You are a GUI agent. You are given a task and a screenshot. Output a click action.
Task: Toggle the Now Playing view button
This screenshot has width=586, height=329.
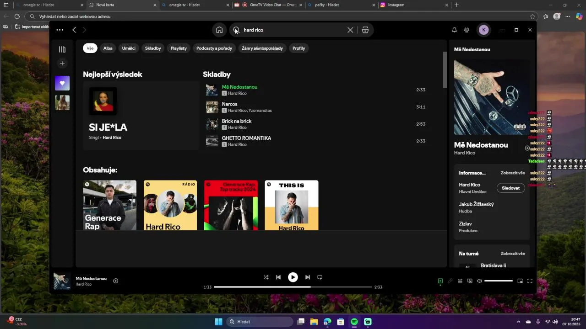point(440,281)
